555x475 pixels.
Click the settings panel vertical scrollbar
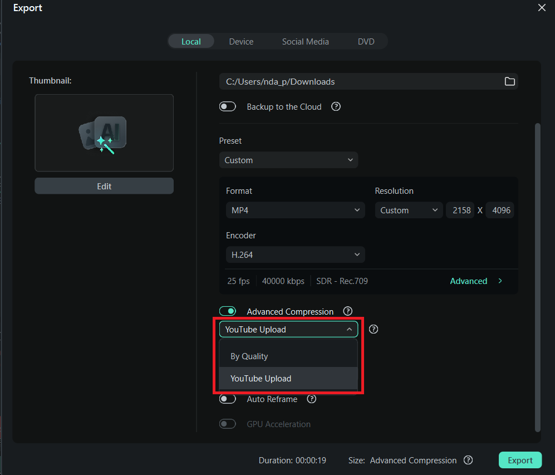pyautogui.click(x=538, y=277)
